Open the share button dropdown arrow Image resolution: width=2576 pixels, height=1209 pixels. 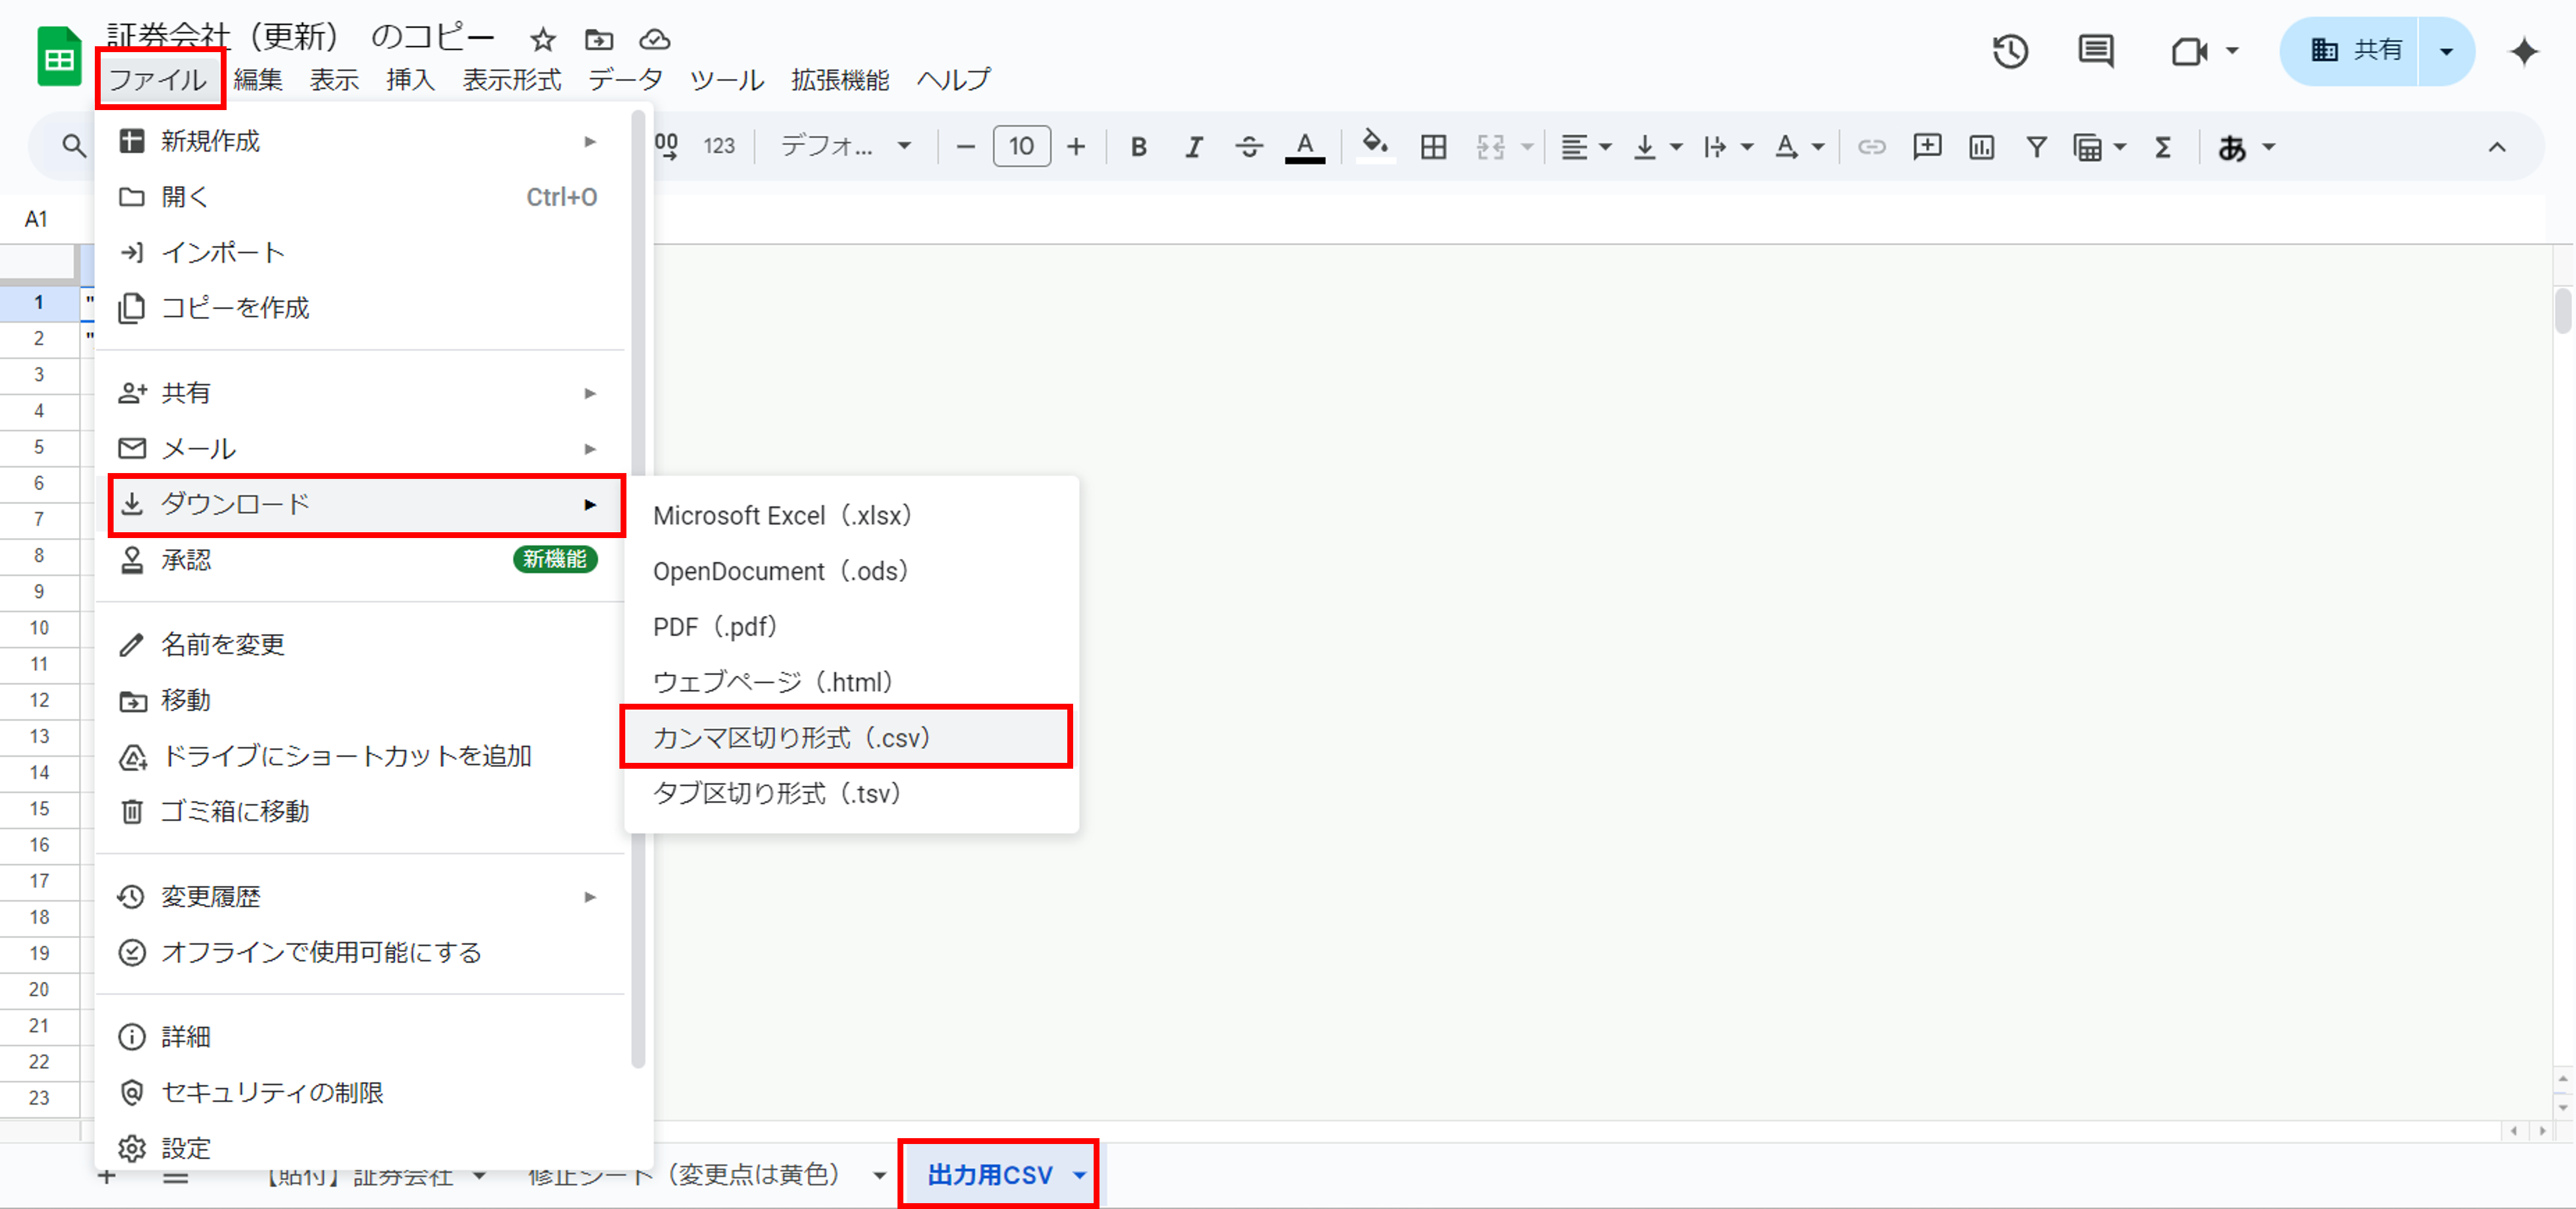click(2446, 51)
